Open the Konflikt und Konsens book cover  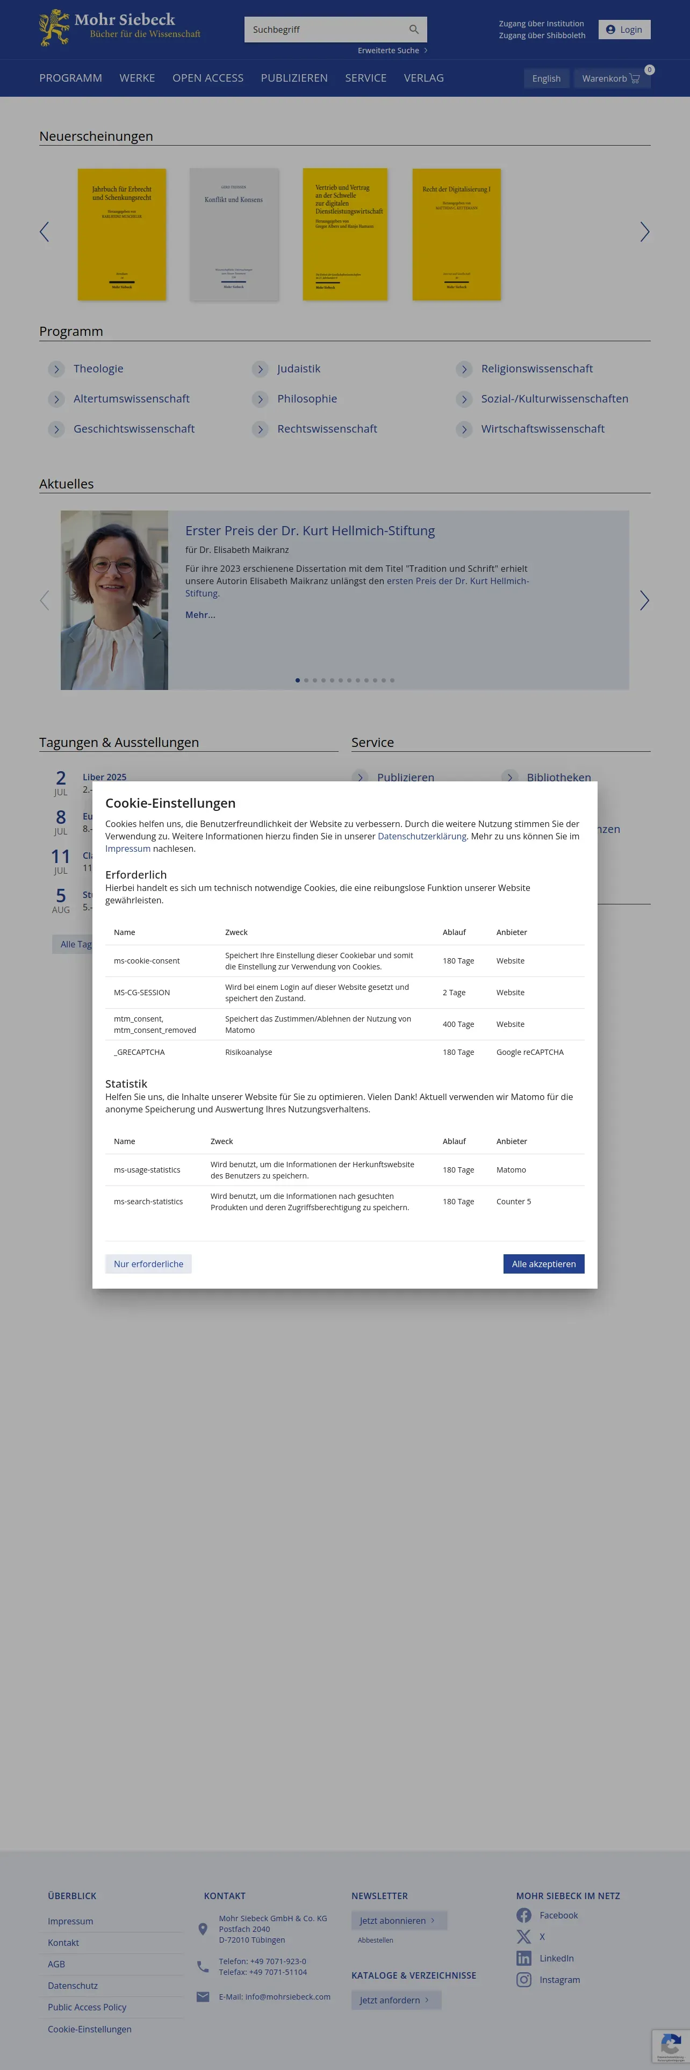click(234, 235)
